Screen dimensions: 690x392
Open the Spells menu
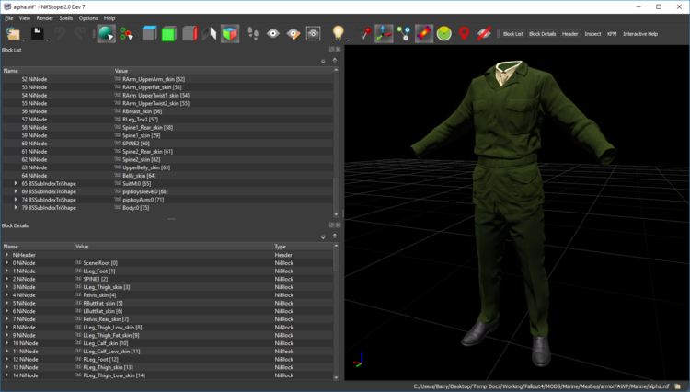[65, 18]
